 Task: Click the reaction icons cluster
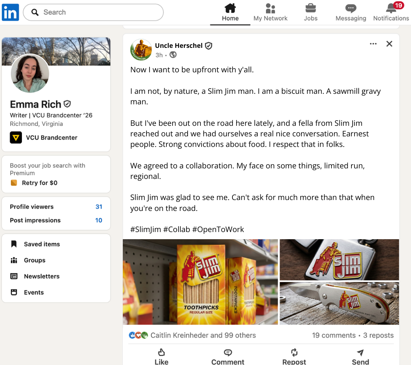(x=138, y=335)
